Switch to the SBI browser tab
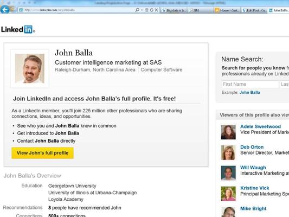This screenshot has height=217, width=289. coord(201,10)
